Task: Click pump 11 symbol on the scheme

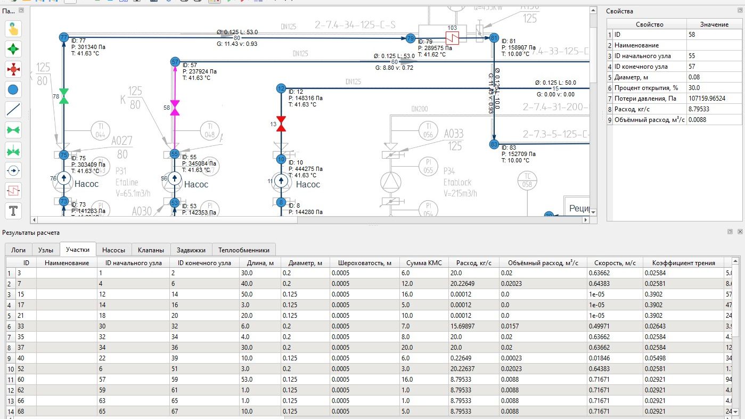Action: click(x=281, y=182)
